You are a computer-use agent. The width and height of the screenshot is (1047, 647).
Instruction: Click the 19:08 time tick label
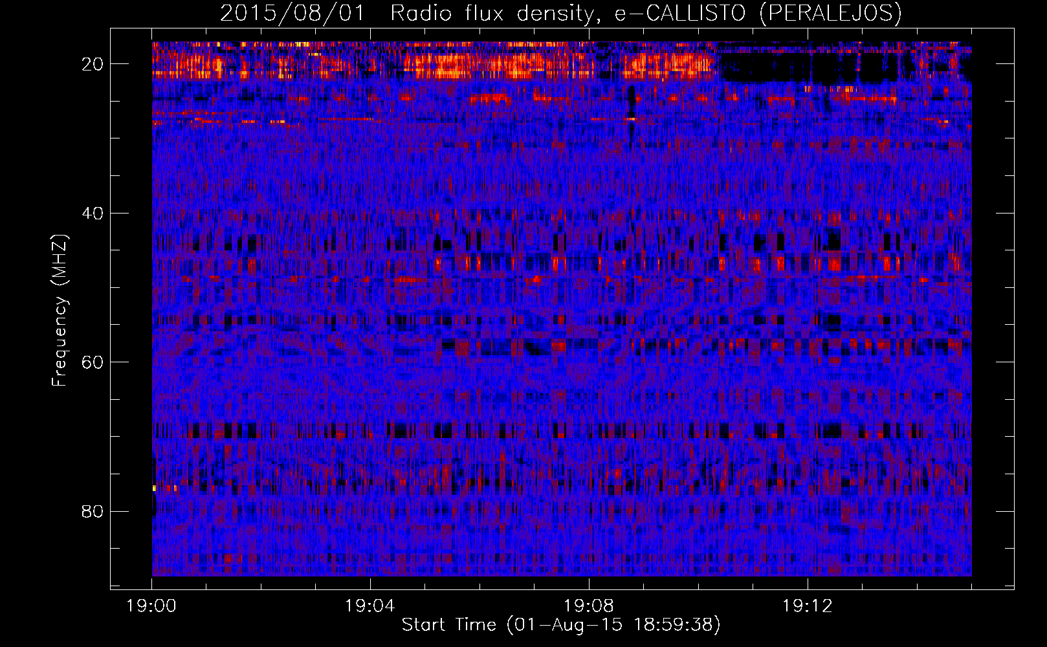[589, 606]
